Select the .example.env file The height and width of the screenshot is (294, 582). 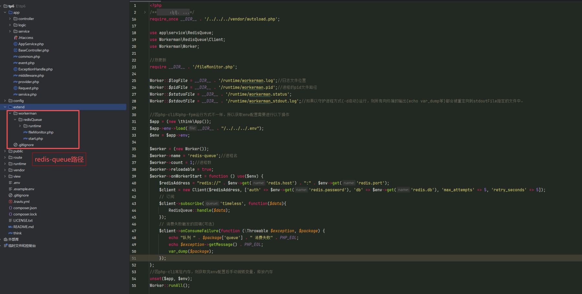click(24, 189)
